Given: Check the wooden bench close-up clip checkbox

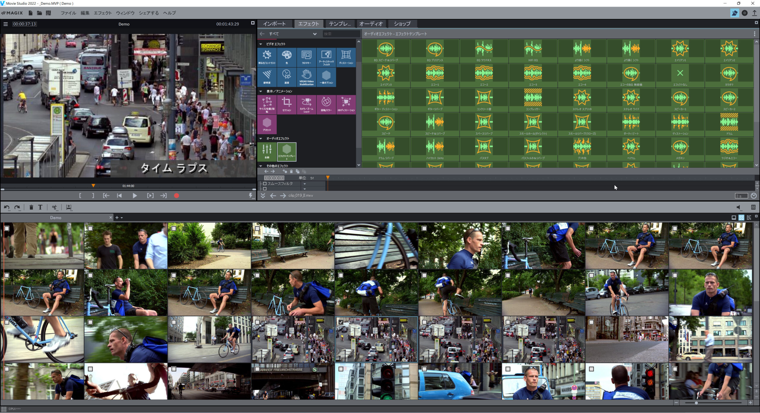Looking at the screenshot, I should tap(341, 228).
